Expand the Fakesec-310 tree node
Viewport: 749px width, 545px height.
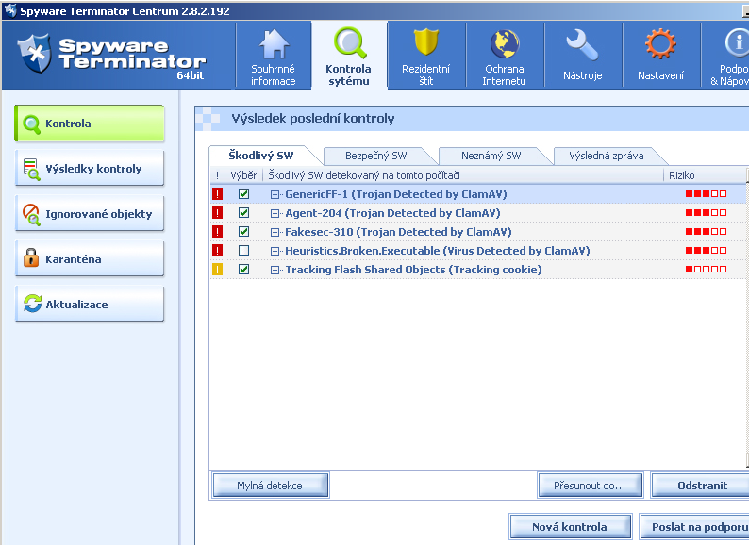pyautogui.click(x=275, y=232)
